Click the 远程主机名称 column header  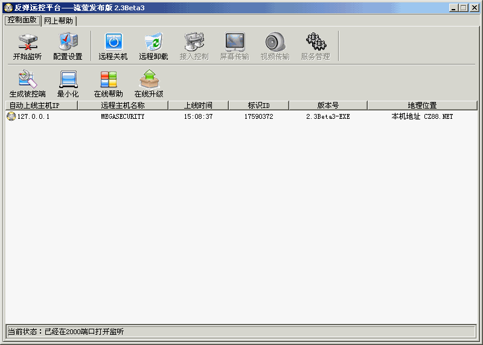click(x=123, y=106)
